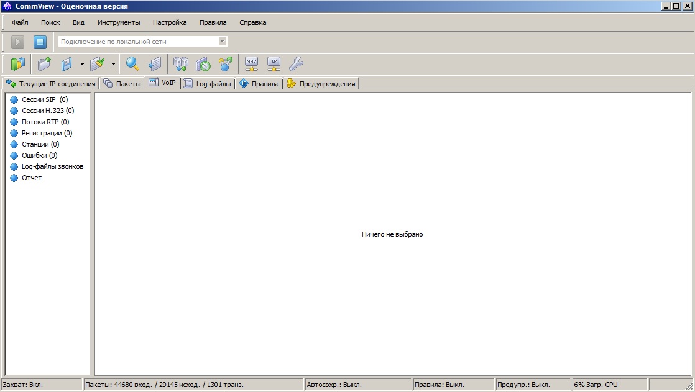The width and height of the screenshot is (695, 392).
Task: Click the calendar clock scheduler icon
Action: click(203, 64)
